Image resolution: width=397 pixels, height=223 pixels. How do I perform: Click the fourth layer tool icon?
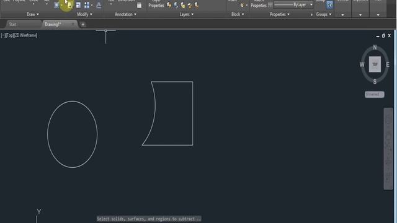190,5
